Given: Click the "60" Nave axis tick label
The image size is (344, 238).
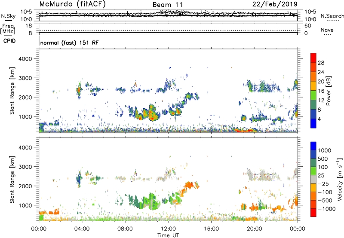Looking at the screenshot, I should click(x=308, y=26).
